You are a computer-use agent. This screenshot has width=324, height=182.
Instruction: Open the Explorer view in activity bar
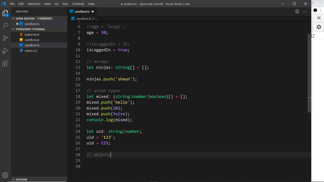click(x=5, y=13)
